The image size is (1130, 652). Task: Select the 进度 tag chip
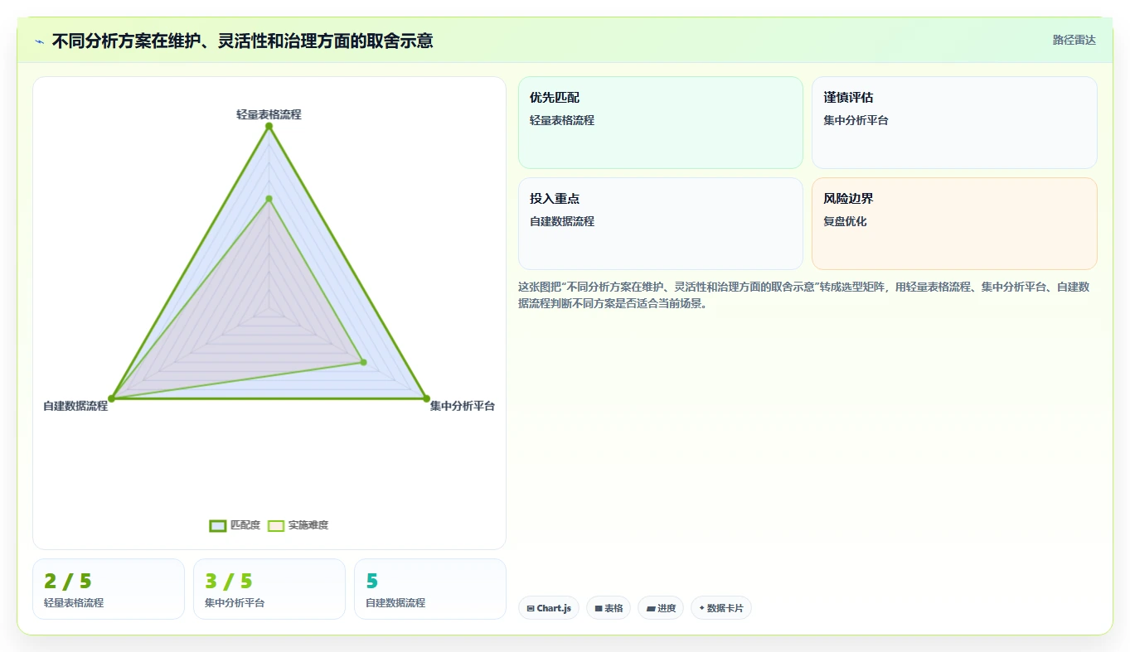pyautogui.click(x=661, y=608)
